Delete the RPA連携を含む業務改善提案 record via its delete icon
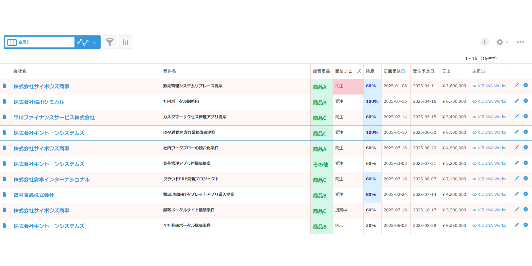The image size is (532, 266). click(x=526, y=132)
